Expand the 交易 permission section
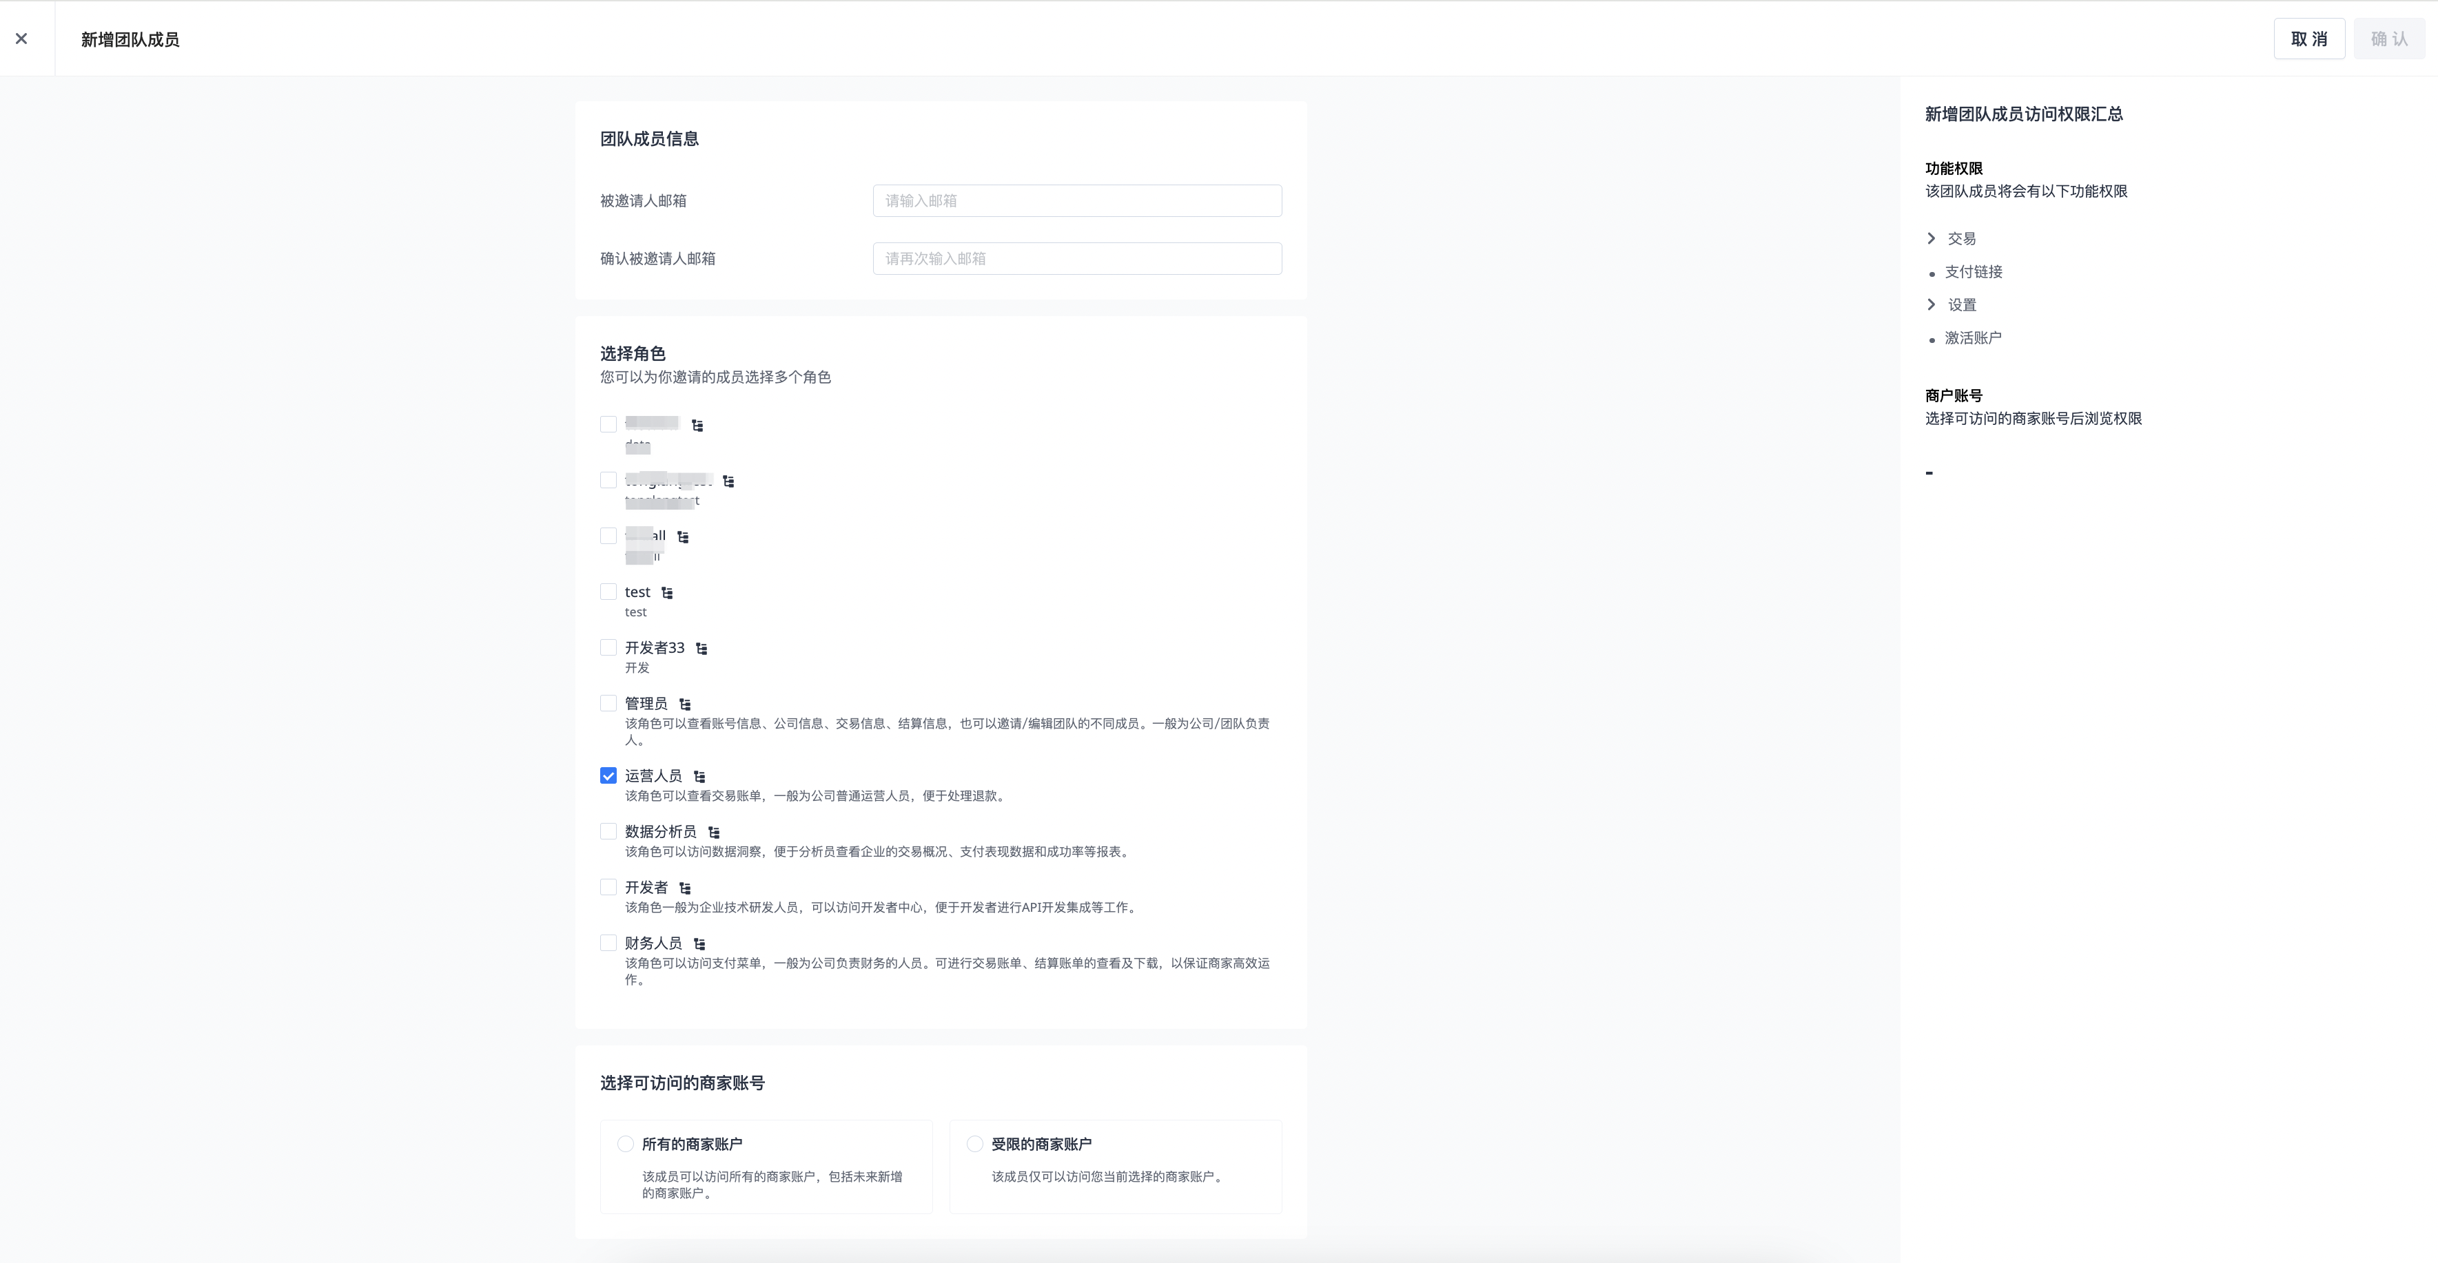The image size is (2438, 1263). click(x=1932, y=238)
